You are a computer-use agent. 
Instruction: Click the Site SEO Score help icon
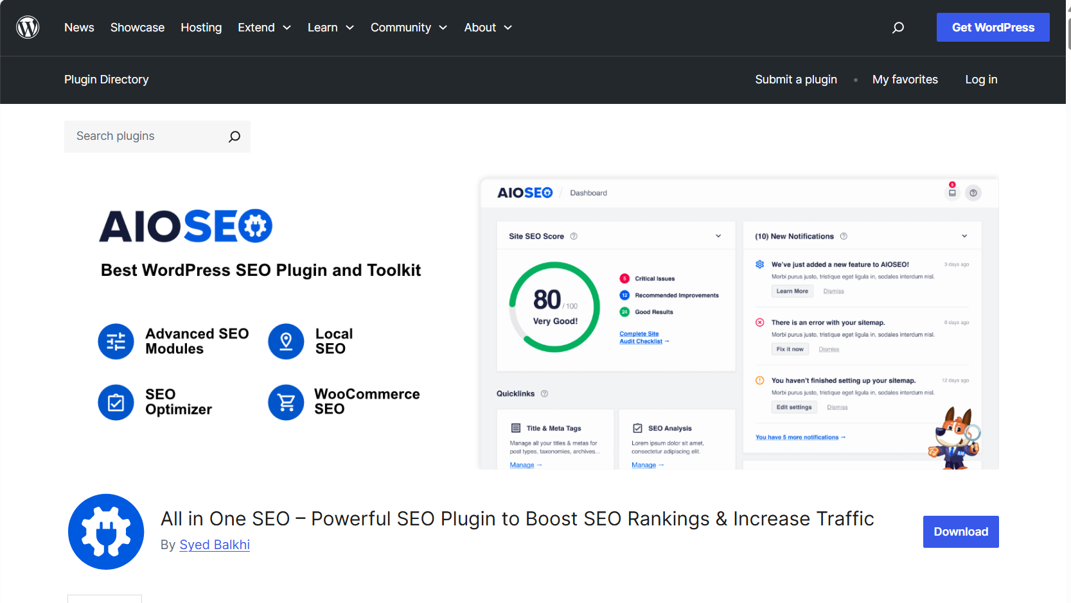click(574, 236)
